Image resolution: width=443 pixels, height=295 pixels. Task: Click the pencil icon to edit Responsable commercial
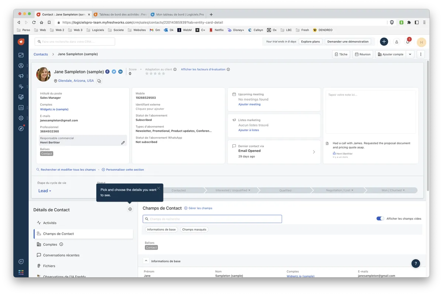click(x=123, y=143)
